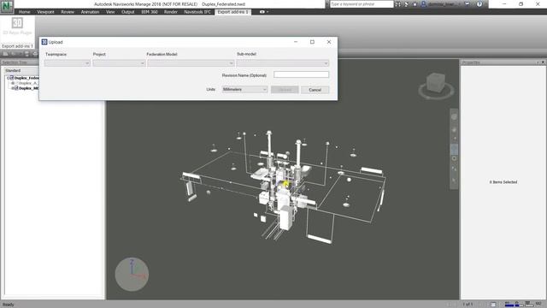Click Cancel in the Upload dialog
Image resolution: width=547 pixels, height=308 pixels.
[315, 90]
